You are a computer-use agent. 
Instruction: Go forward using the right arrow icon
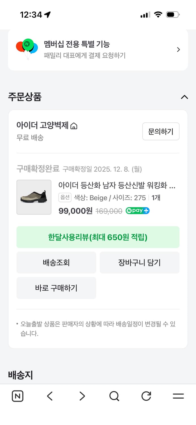click(x=82, y=396)
